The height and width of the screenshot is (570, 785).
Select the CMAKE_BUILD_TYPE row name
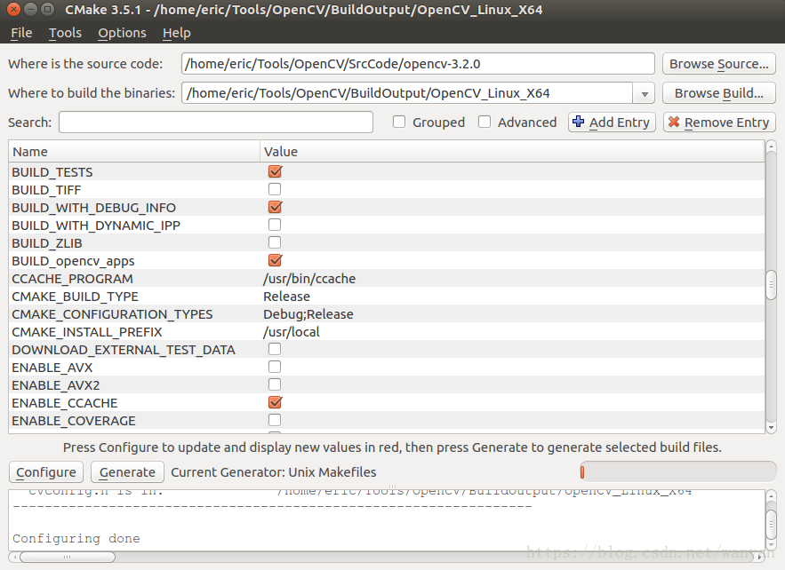click(75, 297)
